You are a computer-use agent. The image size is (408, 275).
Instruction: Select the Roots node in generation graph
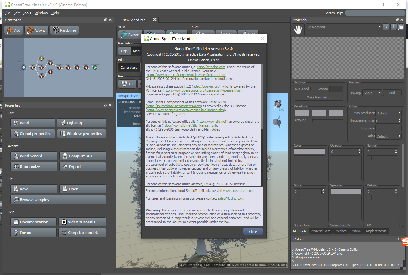point(41,76)
